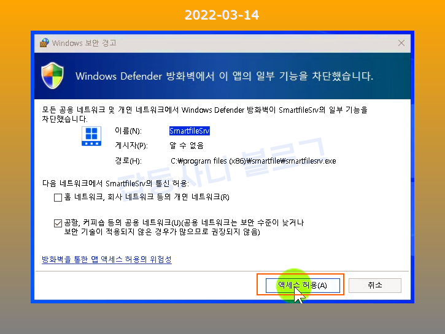Click the SmartfileSrv application icon
Screen dimensions: 445x334
pos(91,136)
